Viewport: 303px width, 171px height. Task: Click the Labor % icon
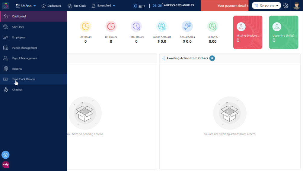pos(212,26)
